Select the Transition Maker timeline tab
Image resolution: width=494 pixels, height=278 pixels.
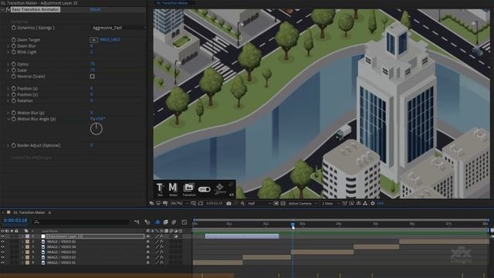(x=29, y=212)
